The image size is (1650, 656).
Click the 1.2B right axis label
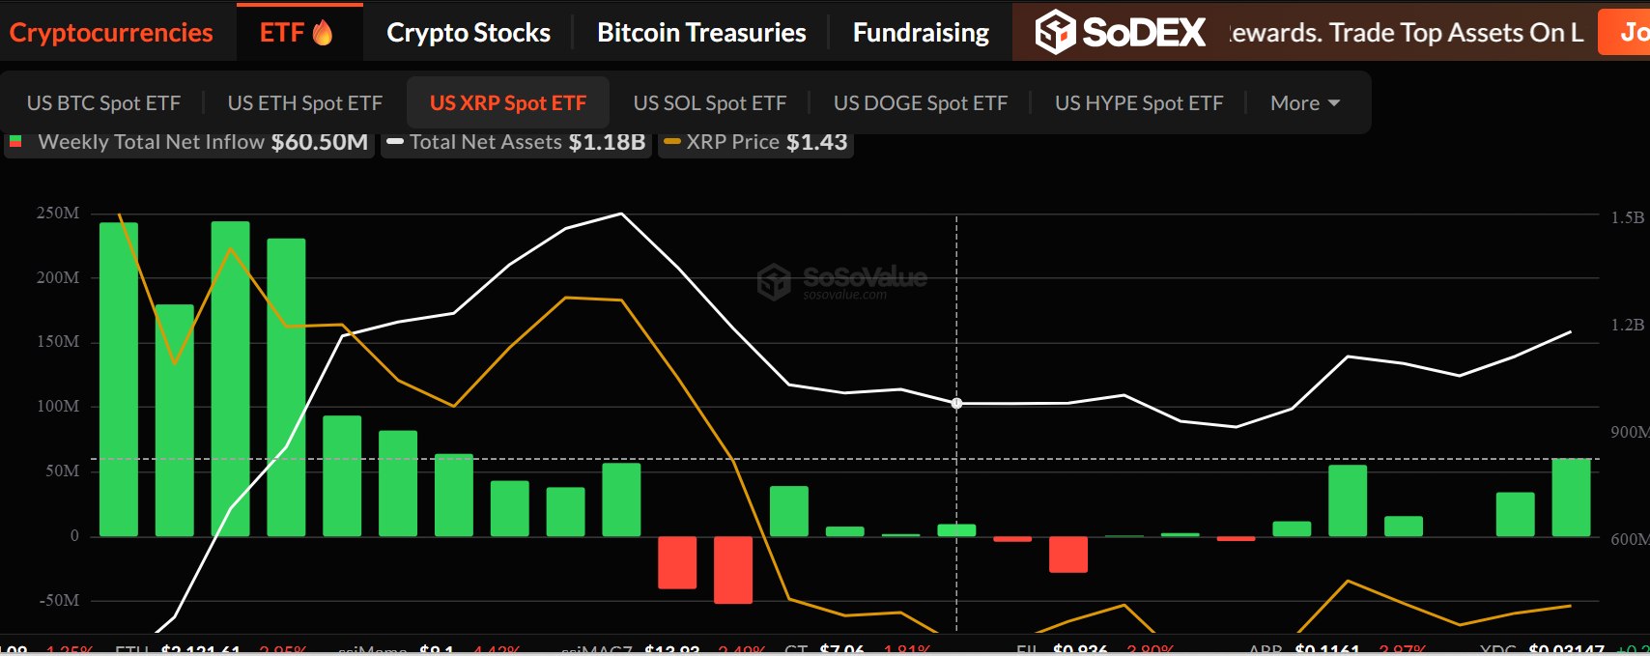point(1628,325)
